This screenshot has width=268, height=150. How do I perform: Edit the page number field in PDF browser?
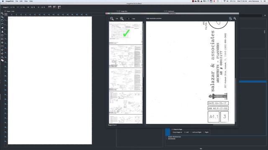129,19
